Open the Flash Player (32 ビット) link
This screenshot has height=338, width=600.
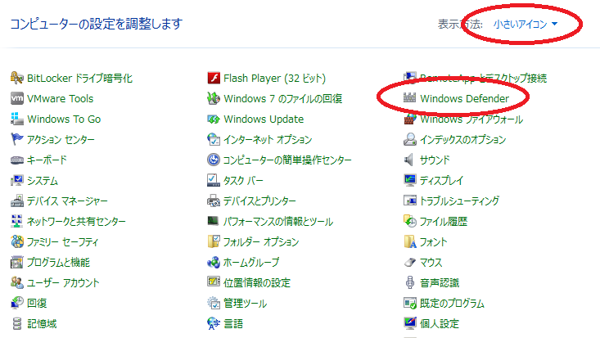tap(274, 79)
